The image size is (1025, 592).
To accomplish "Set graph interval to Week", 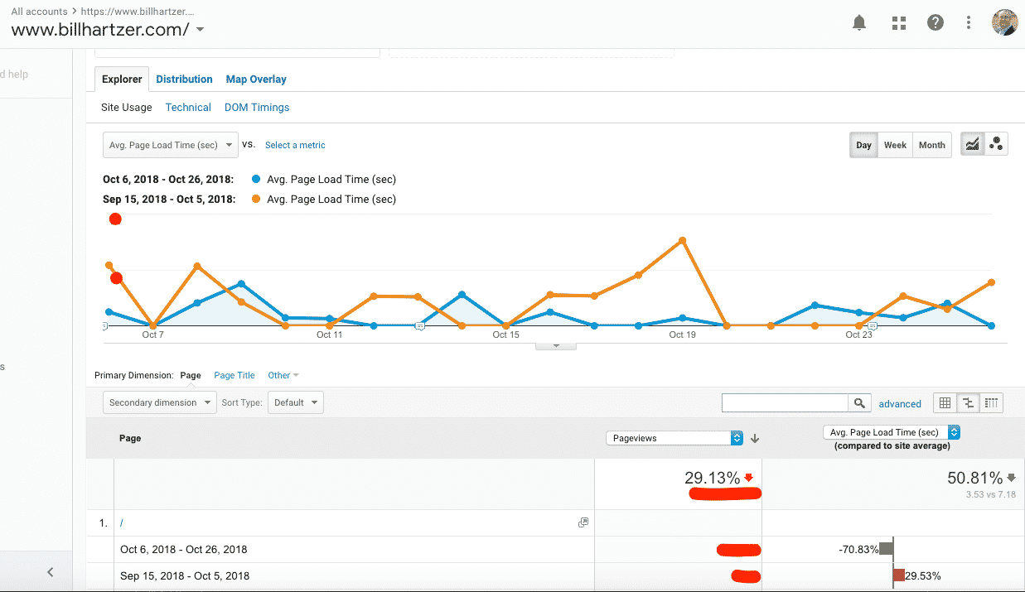I will pyautogui.click(x=895, y=145).
